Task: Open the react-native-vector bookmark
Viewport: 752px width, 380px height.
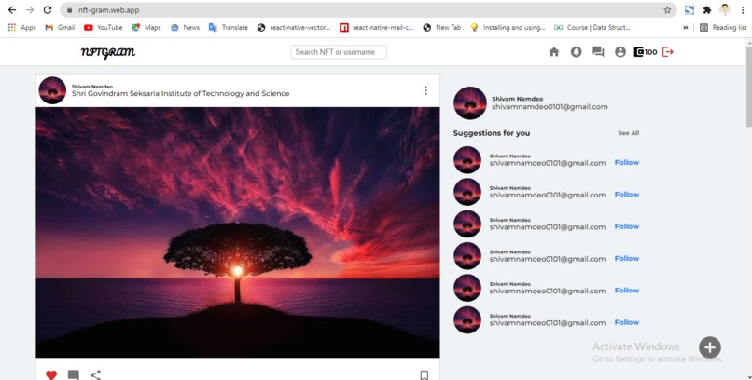Action: point(294,27)
